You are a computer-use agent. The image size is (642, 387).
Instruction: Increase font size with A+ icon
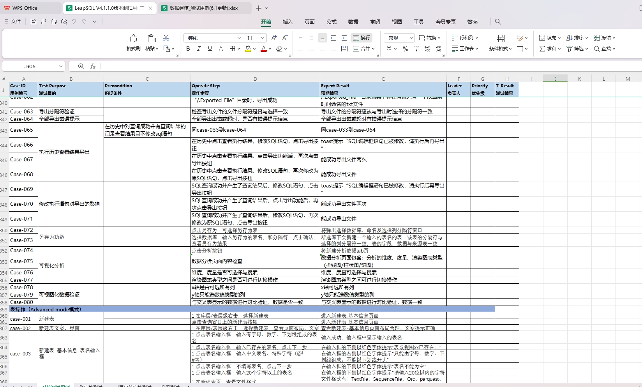pyautogui.click(x=274, y=38)
